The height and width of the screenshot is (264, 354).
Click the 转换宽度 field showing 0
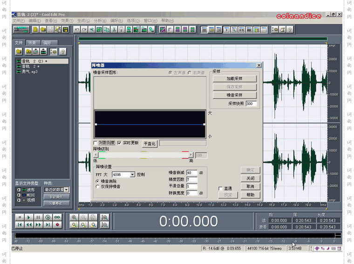tap(192, 193)
